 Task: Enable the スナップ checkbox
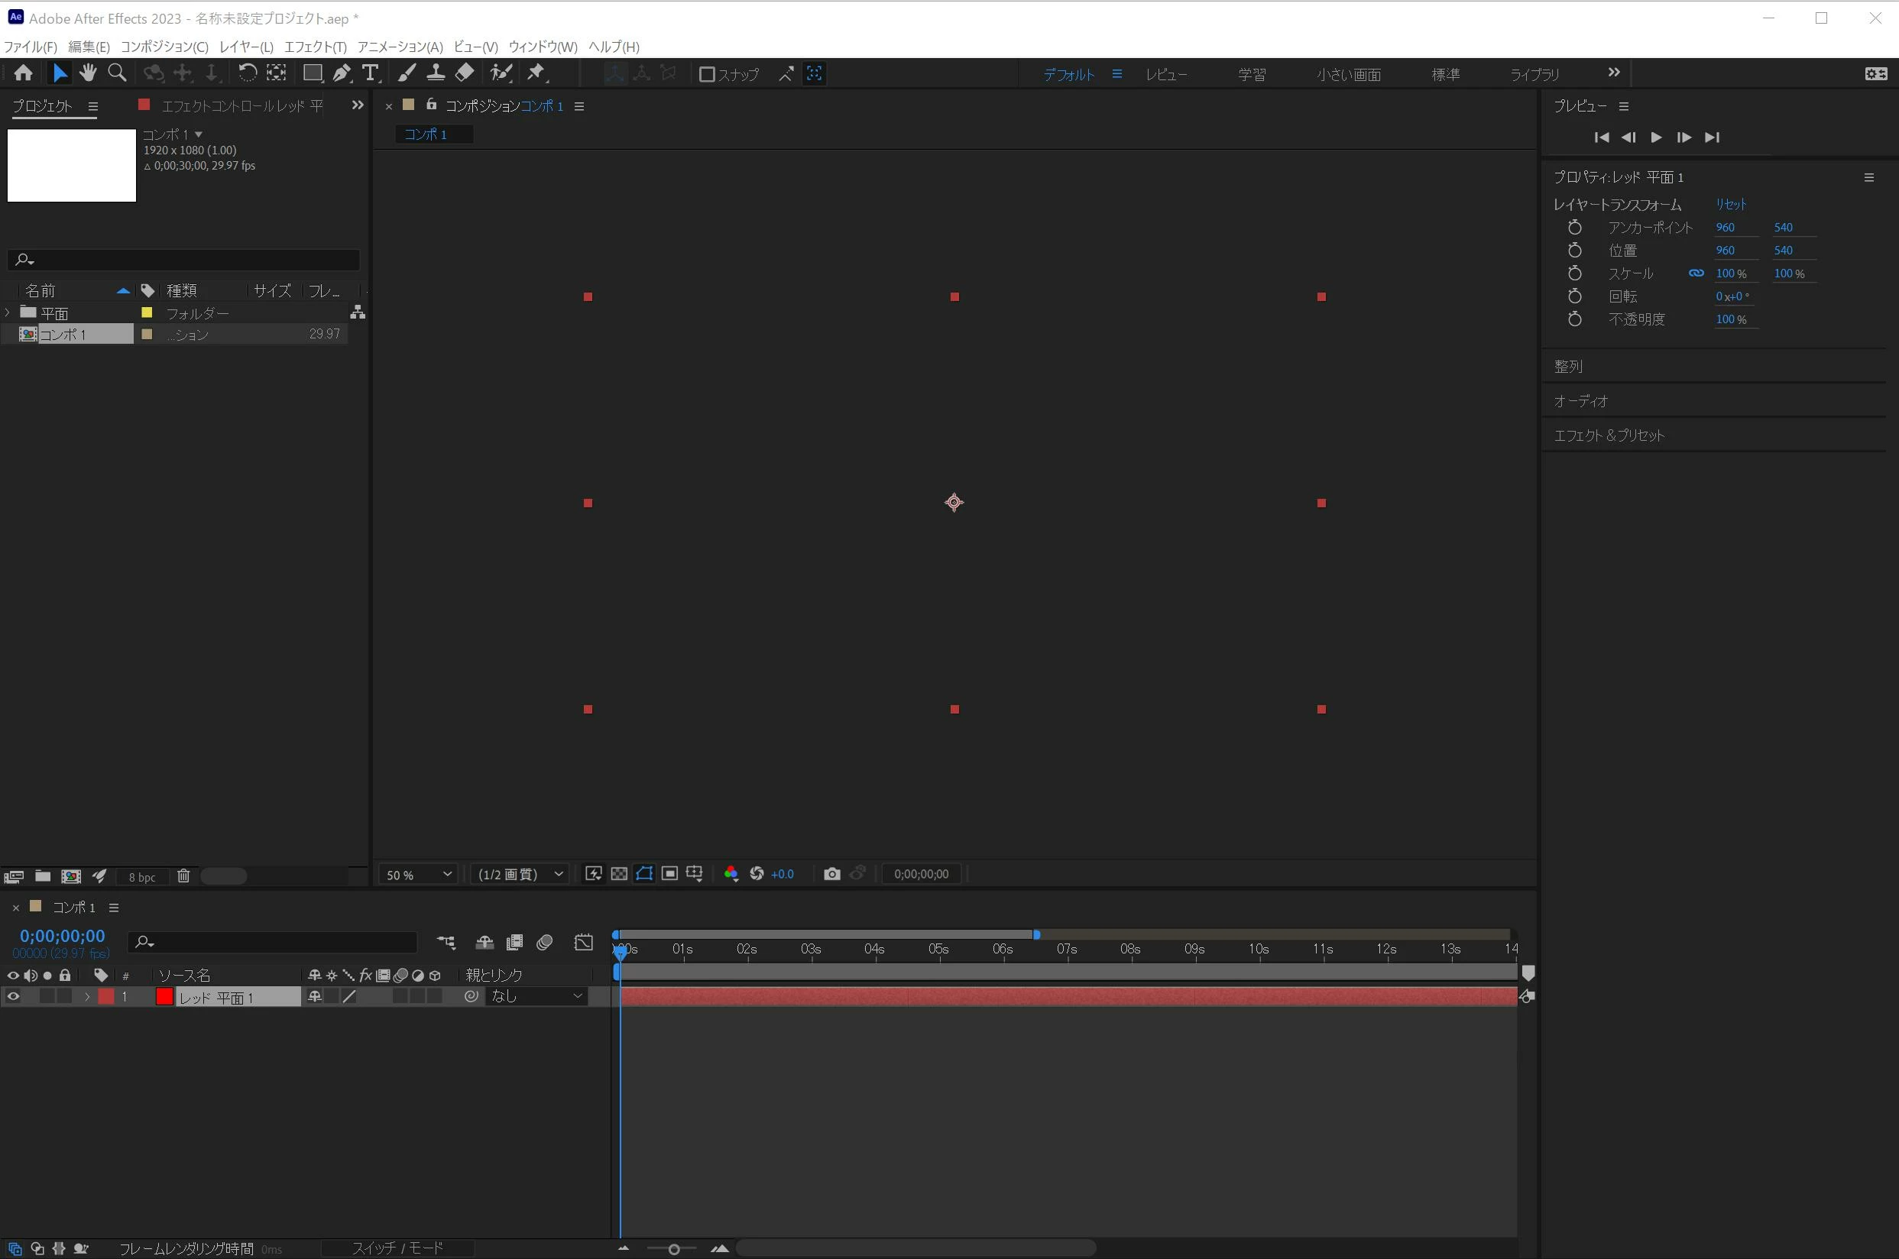707,75
